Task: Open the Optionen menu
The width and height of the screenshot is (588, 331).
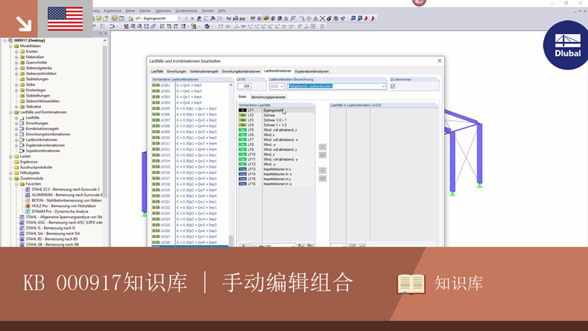Action: 163,11
